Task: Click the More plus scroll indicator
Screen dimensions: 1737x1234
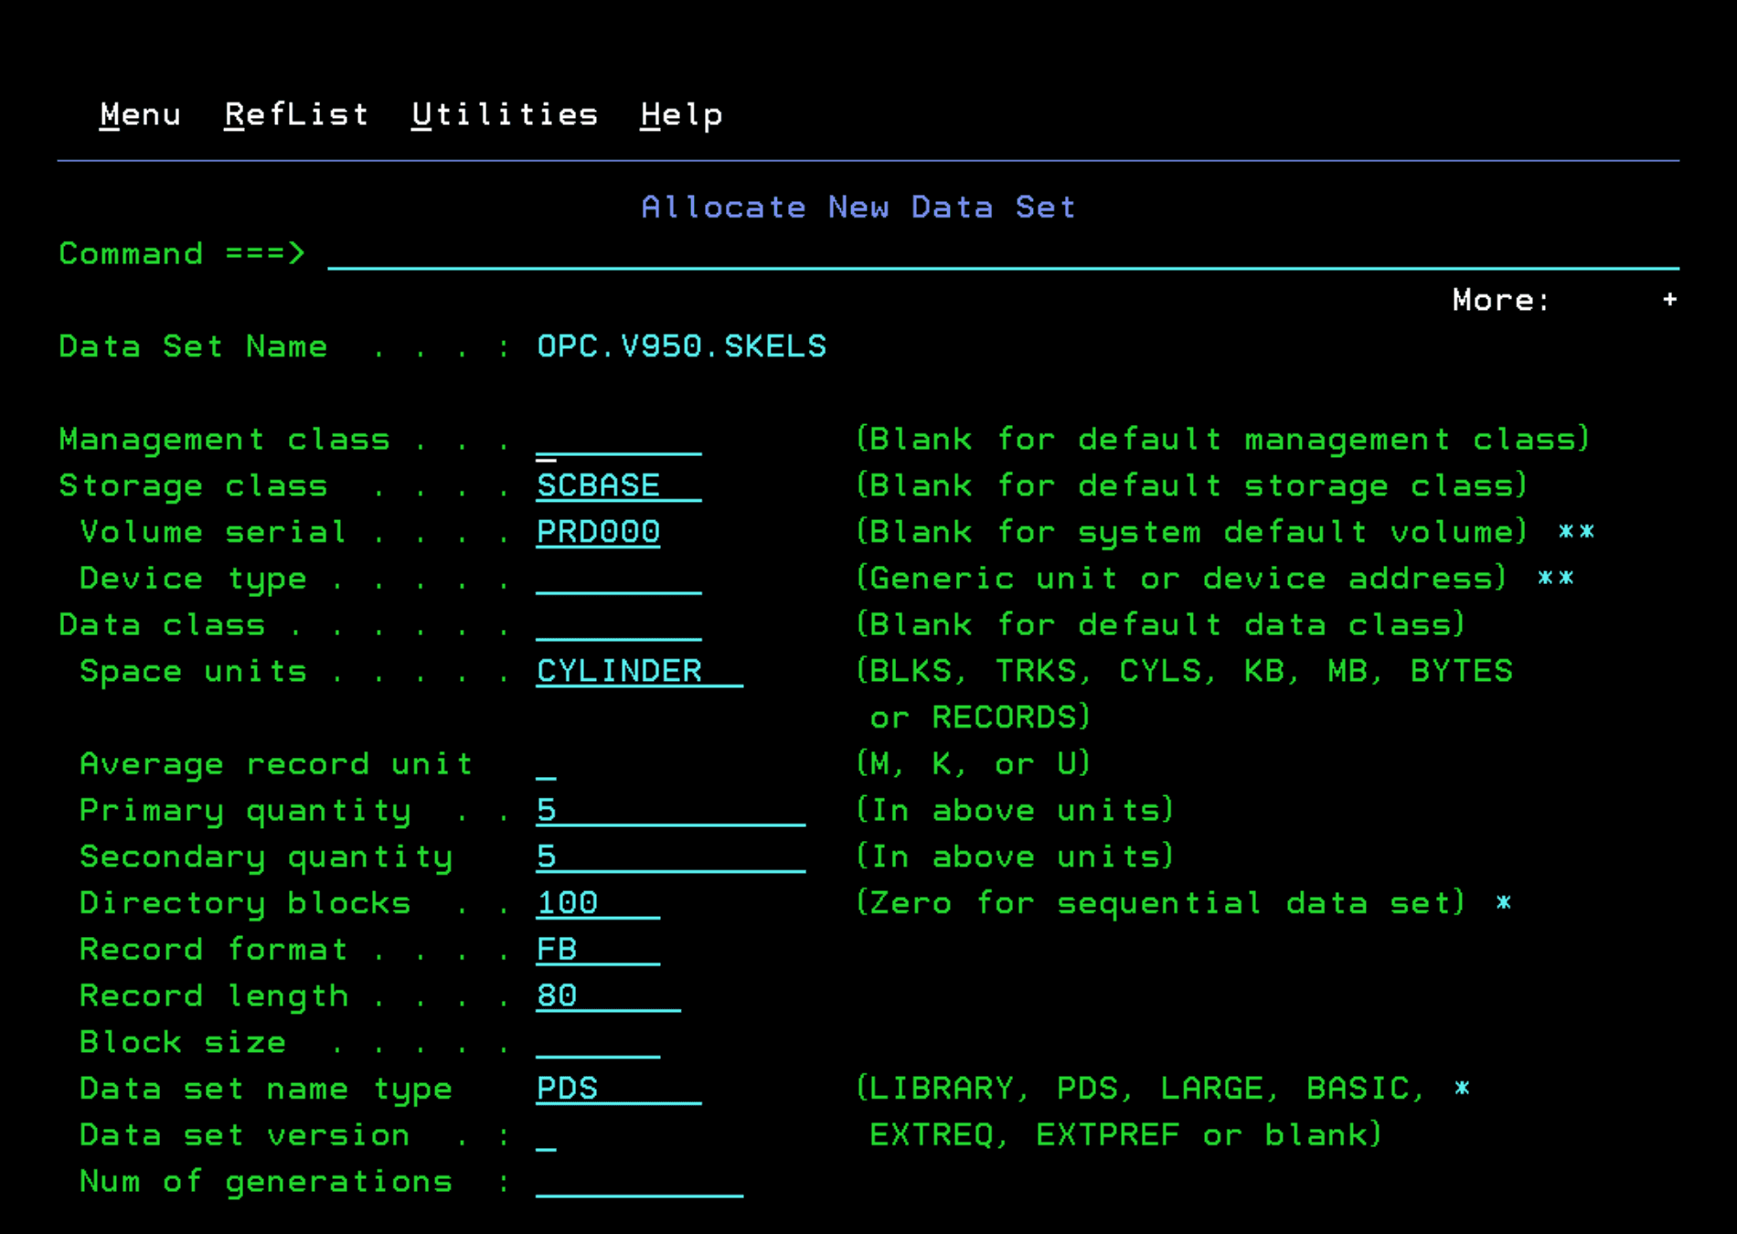Action: tap(1669, 299)
